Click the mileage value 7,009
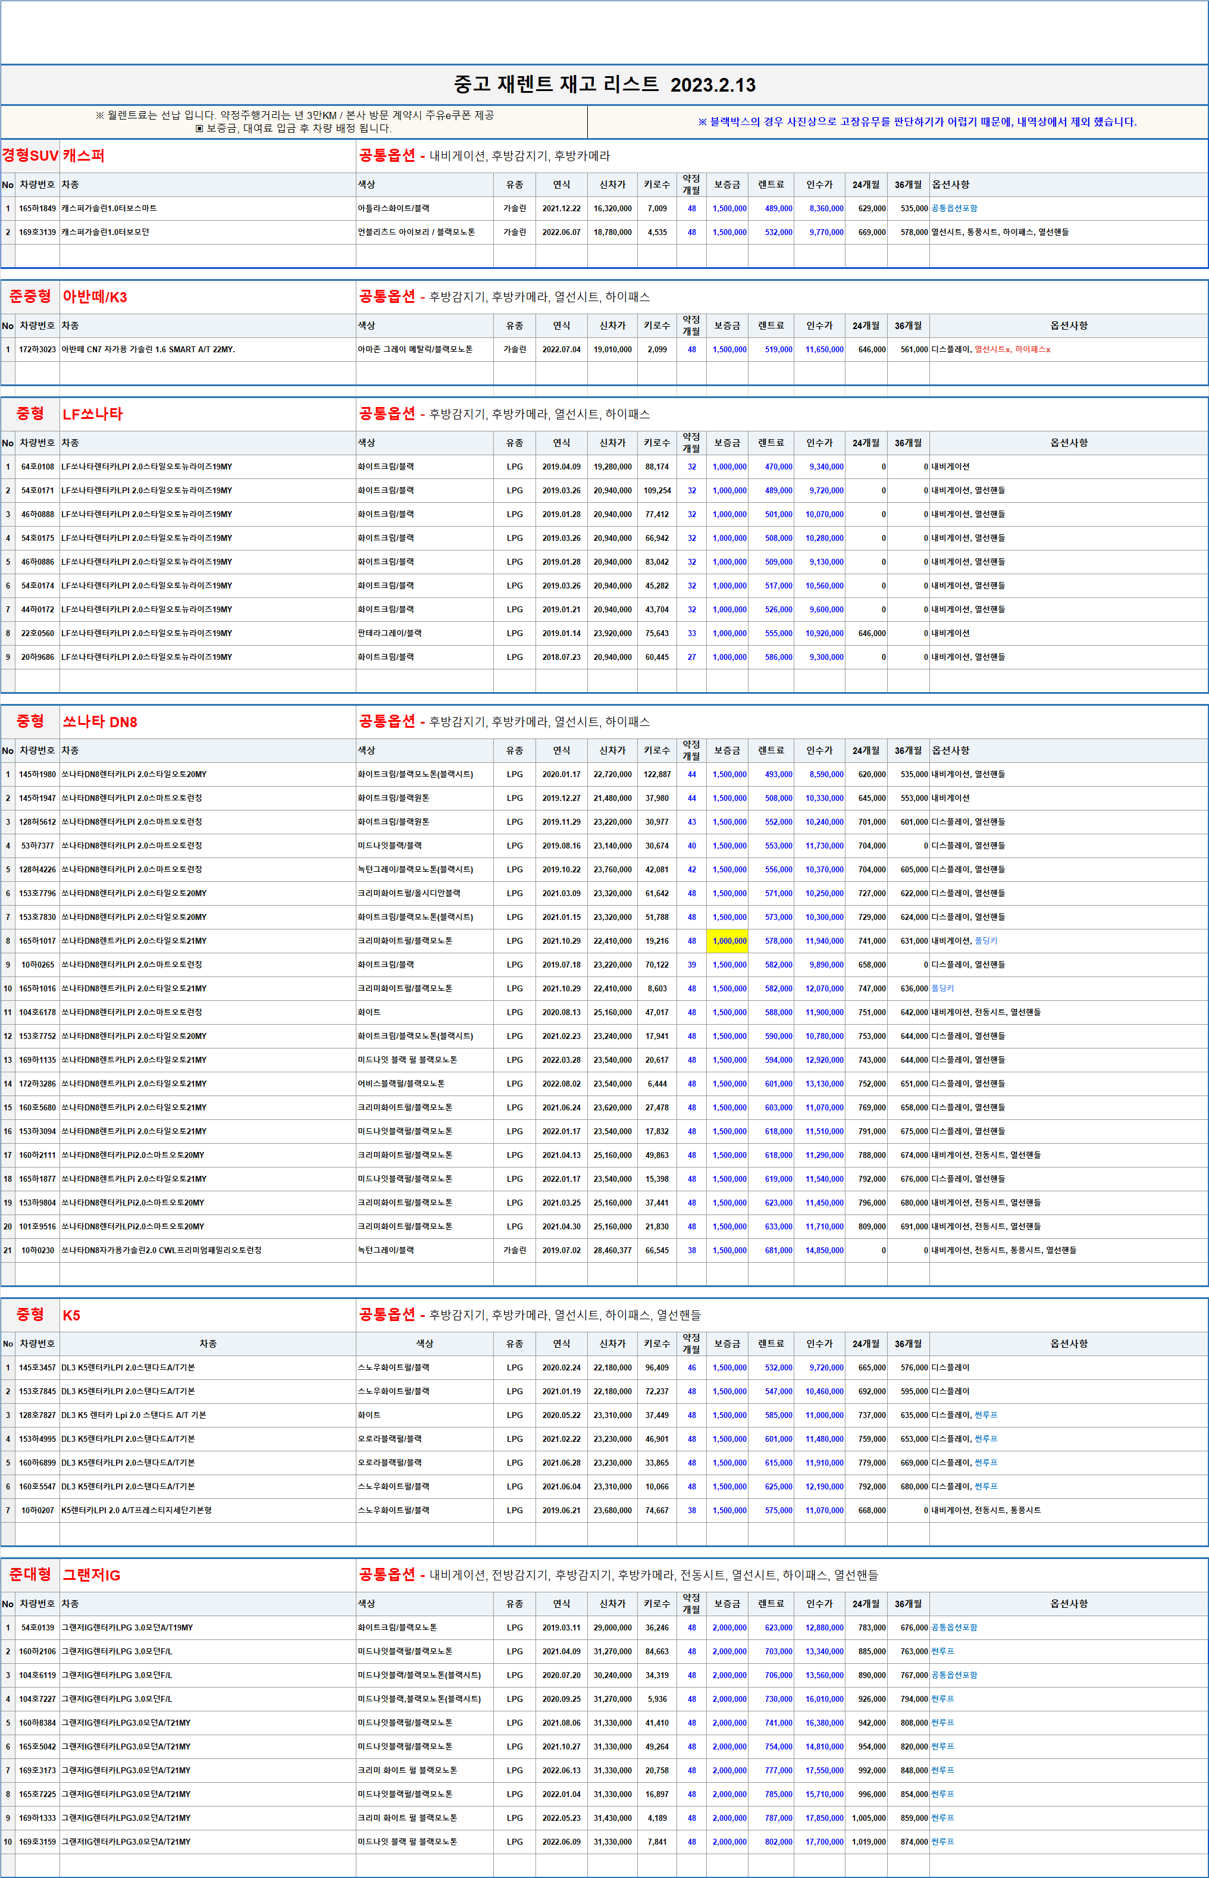This screenshot has width=1209, height=1878. click(x=657, y=208)
